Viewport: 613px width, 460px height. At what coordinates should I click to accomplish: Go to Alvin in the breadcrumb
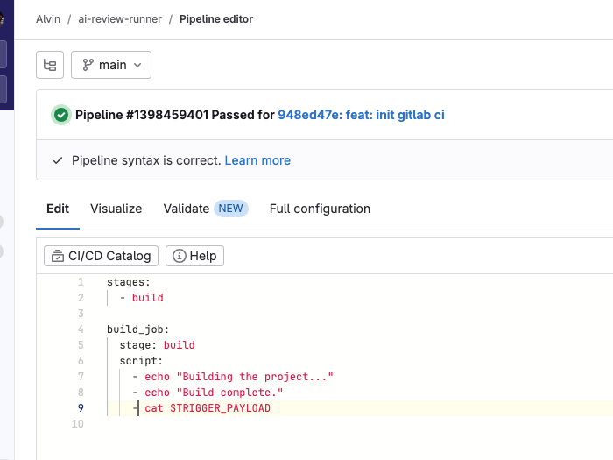(x=48, y=19)
